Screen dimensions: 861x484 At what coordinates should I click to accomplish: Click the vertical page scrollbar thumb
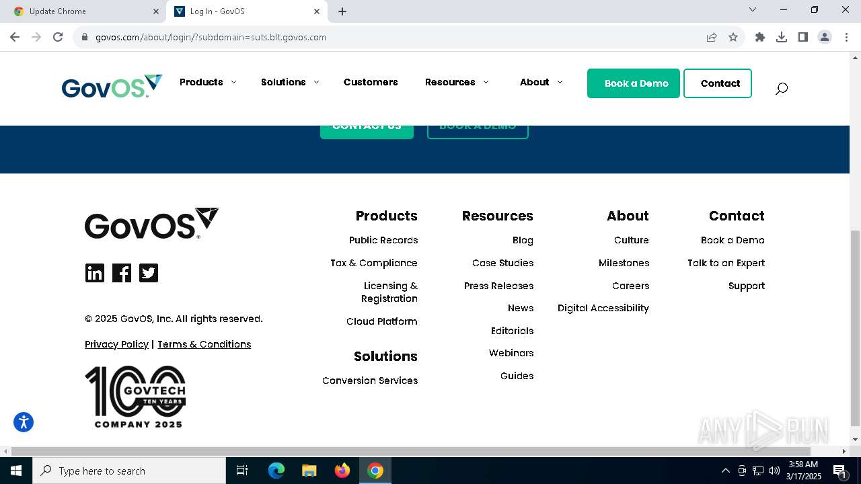[855, 328]
